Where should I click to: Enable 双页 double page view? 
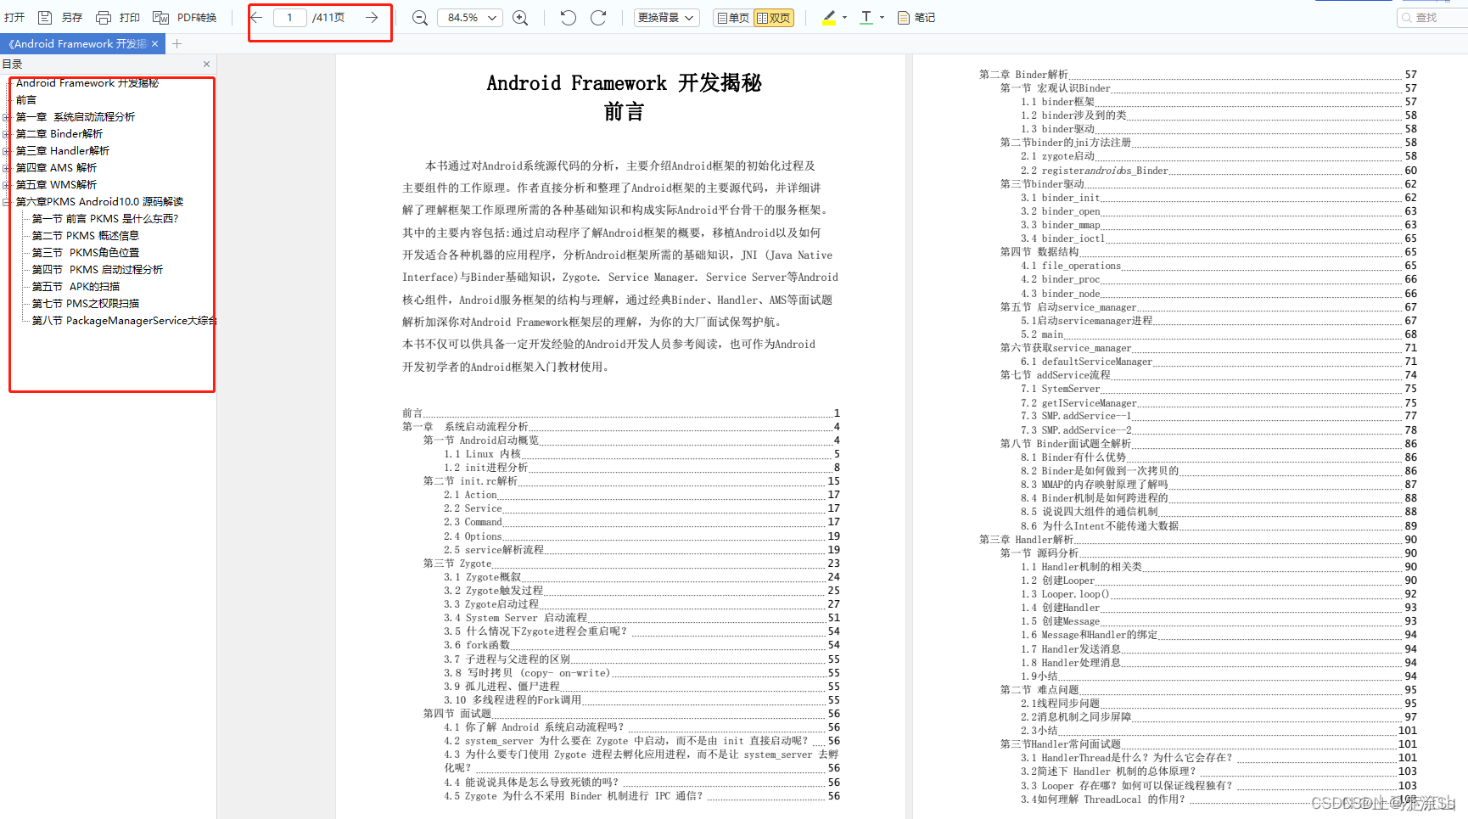pyautogui.click(x=773, y=17)
